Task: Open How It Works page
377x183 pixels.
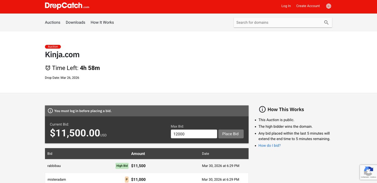Action: (x=102, y=22)
